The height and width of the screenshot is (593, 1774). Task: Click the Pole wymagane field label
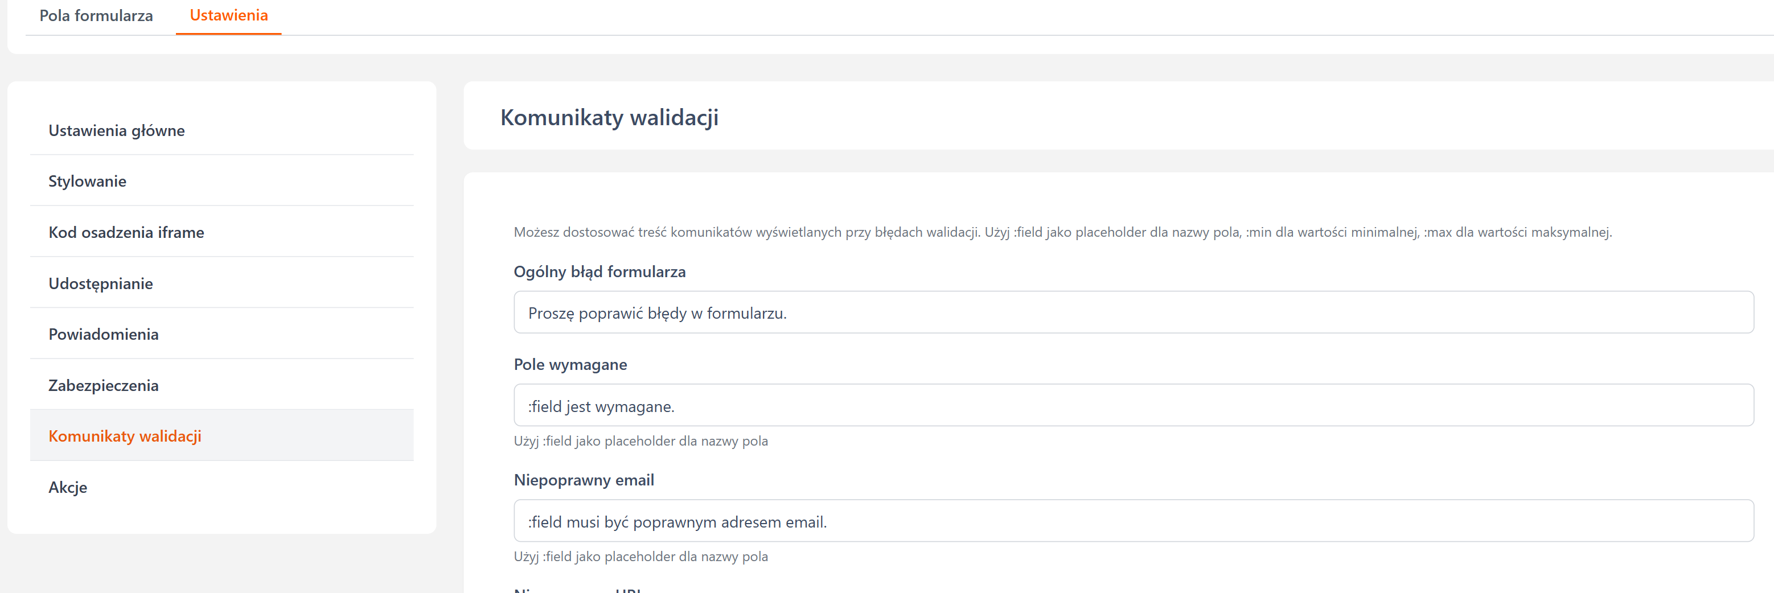pyautogui.click(x=570, y=364)
